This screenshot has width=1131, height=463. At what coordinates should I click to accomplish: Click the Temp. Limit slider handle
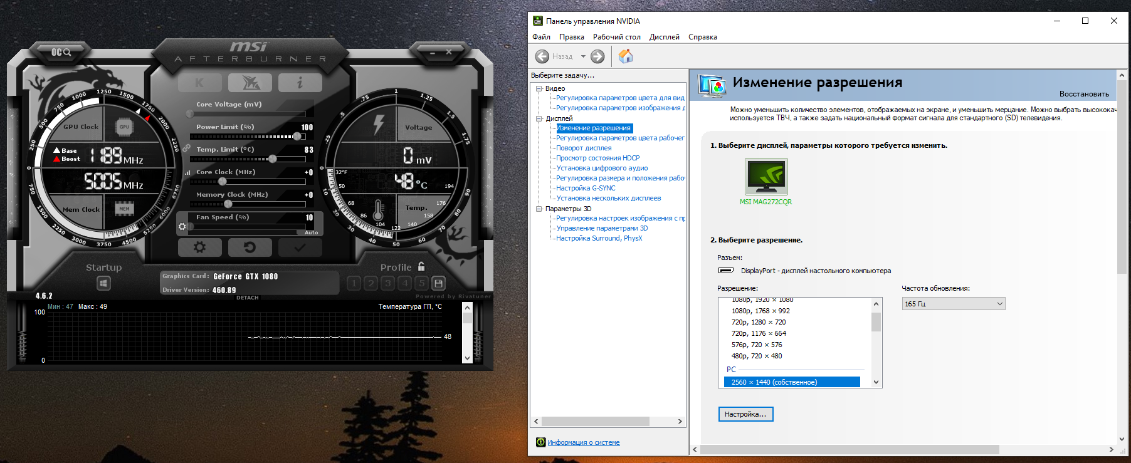pos(273,159)
